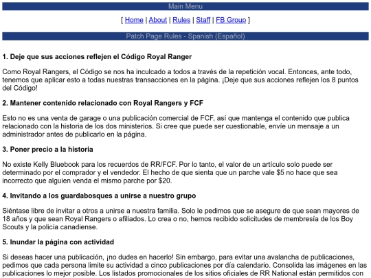The width and height of the screenshot is (371, 278).
Task: Visit the Staff page link
Action: 203,20
